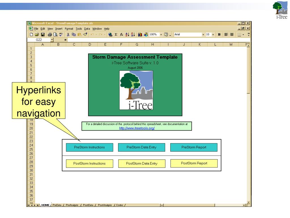
Task: Run the Spelling check icon
Action: [x=61, y=34]
